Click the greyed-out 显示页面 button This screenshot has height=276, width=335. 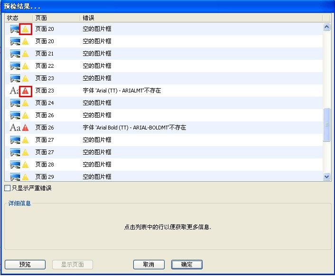pos(73,265)
